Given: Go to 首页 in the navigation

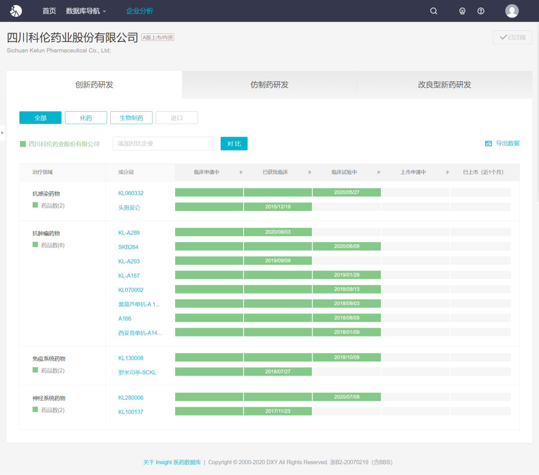Looking at the screenshot, I should [x=49, y=11].
